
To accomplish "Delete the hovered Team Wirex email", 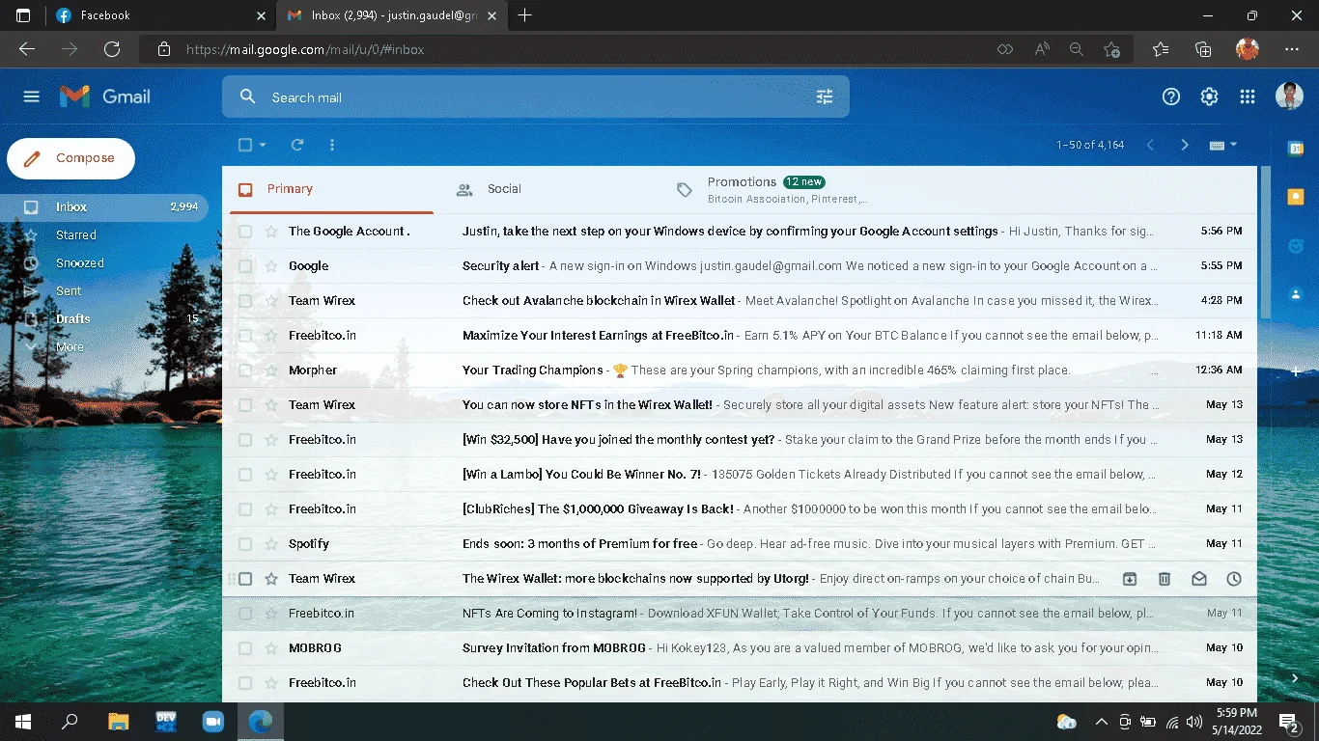I will (x=1164, y=579).
